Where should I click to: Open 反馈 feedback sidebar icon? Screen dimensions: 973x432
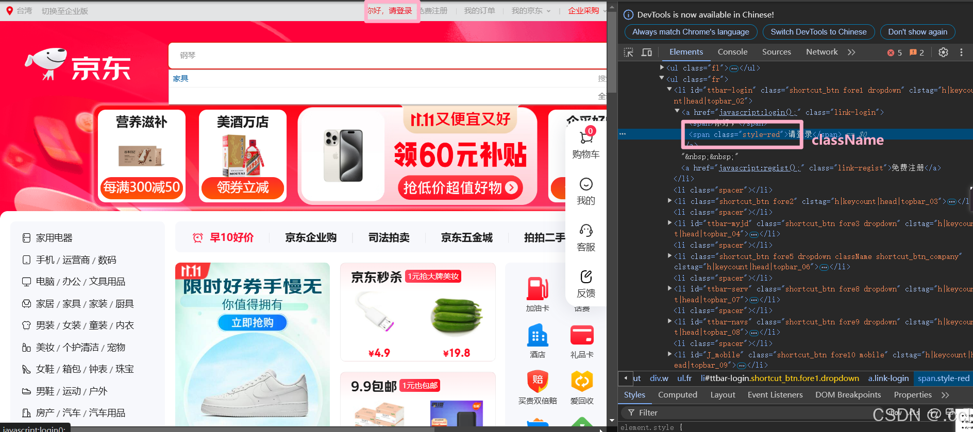586,277
